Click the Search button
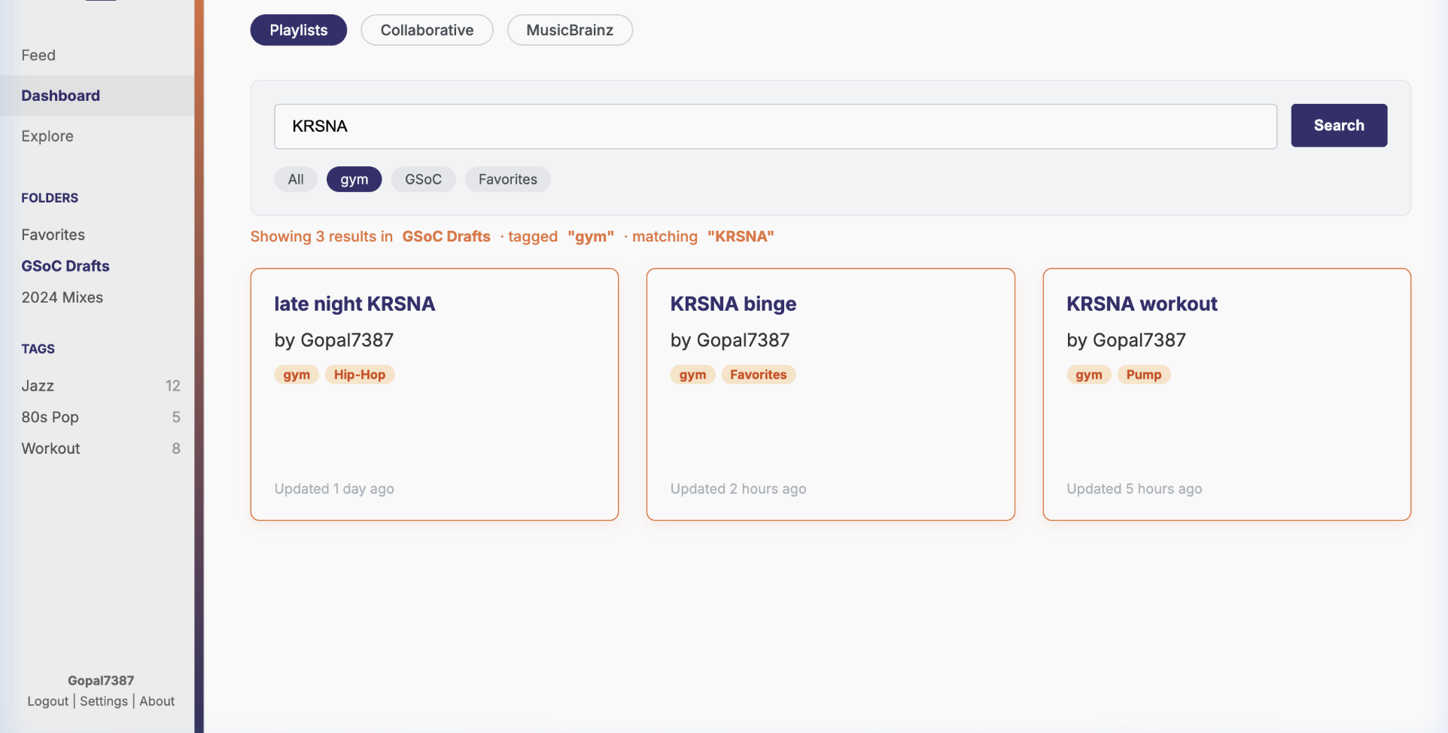 1338,126
